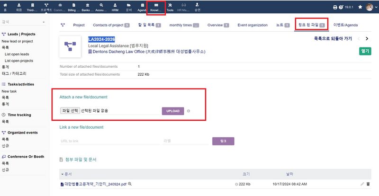Edit the attached PDF using pencil icon
The height and width of the screenshot is (196, 379).
[x=362, y=184]
